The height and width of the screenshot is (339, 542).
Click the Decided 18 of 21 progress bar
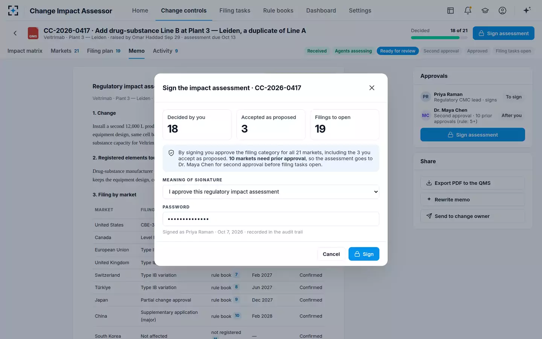[x=439, y=38]
